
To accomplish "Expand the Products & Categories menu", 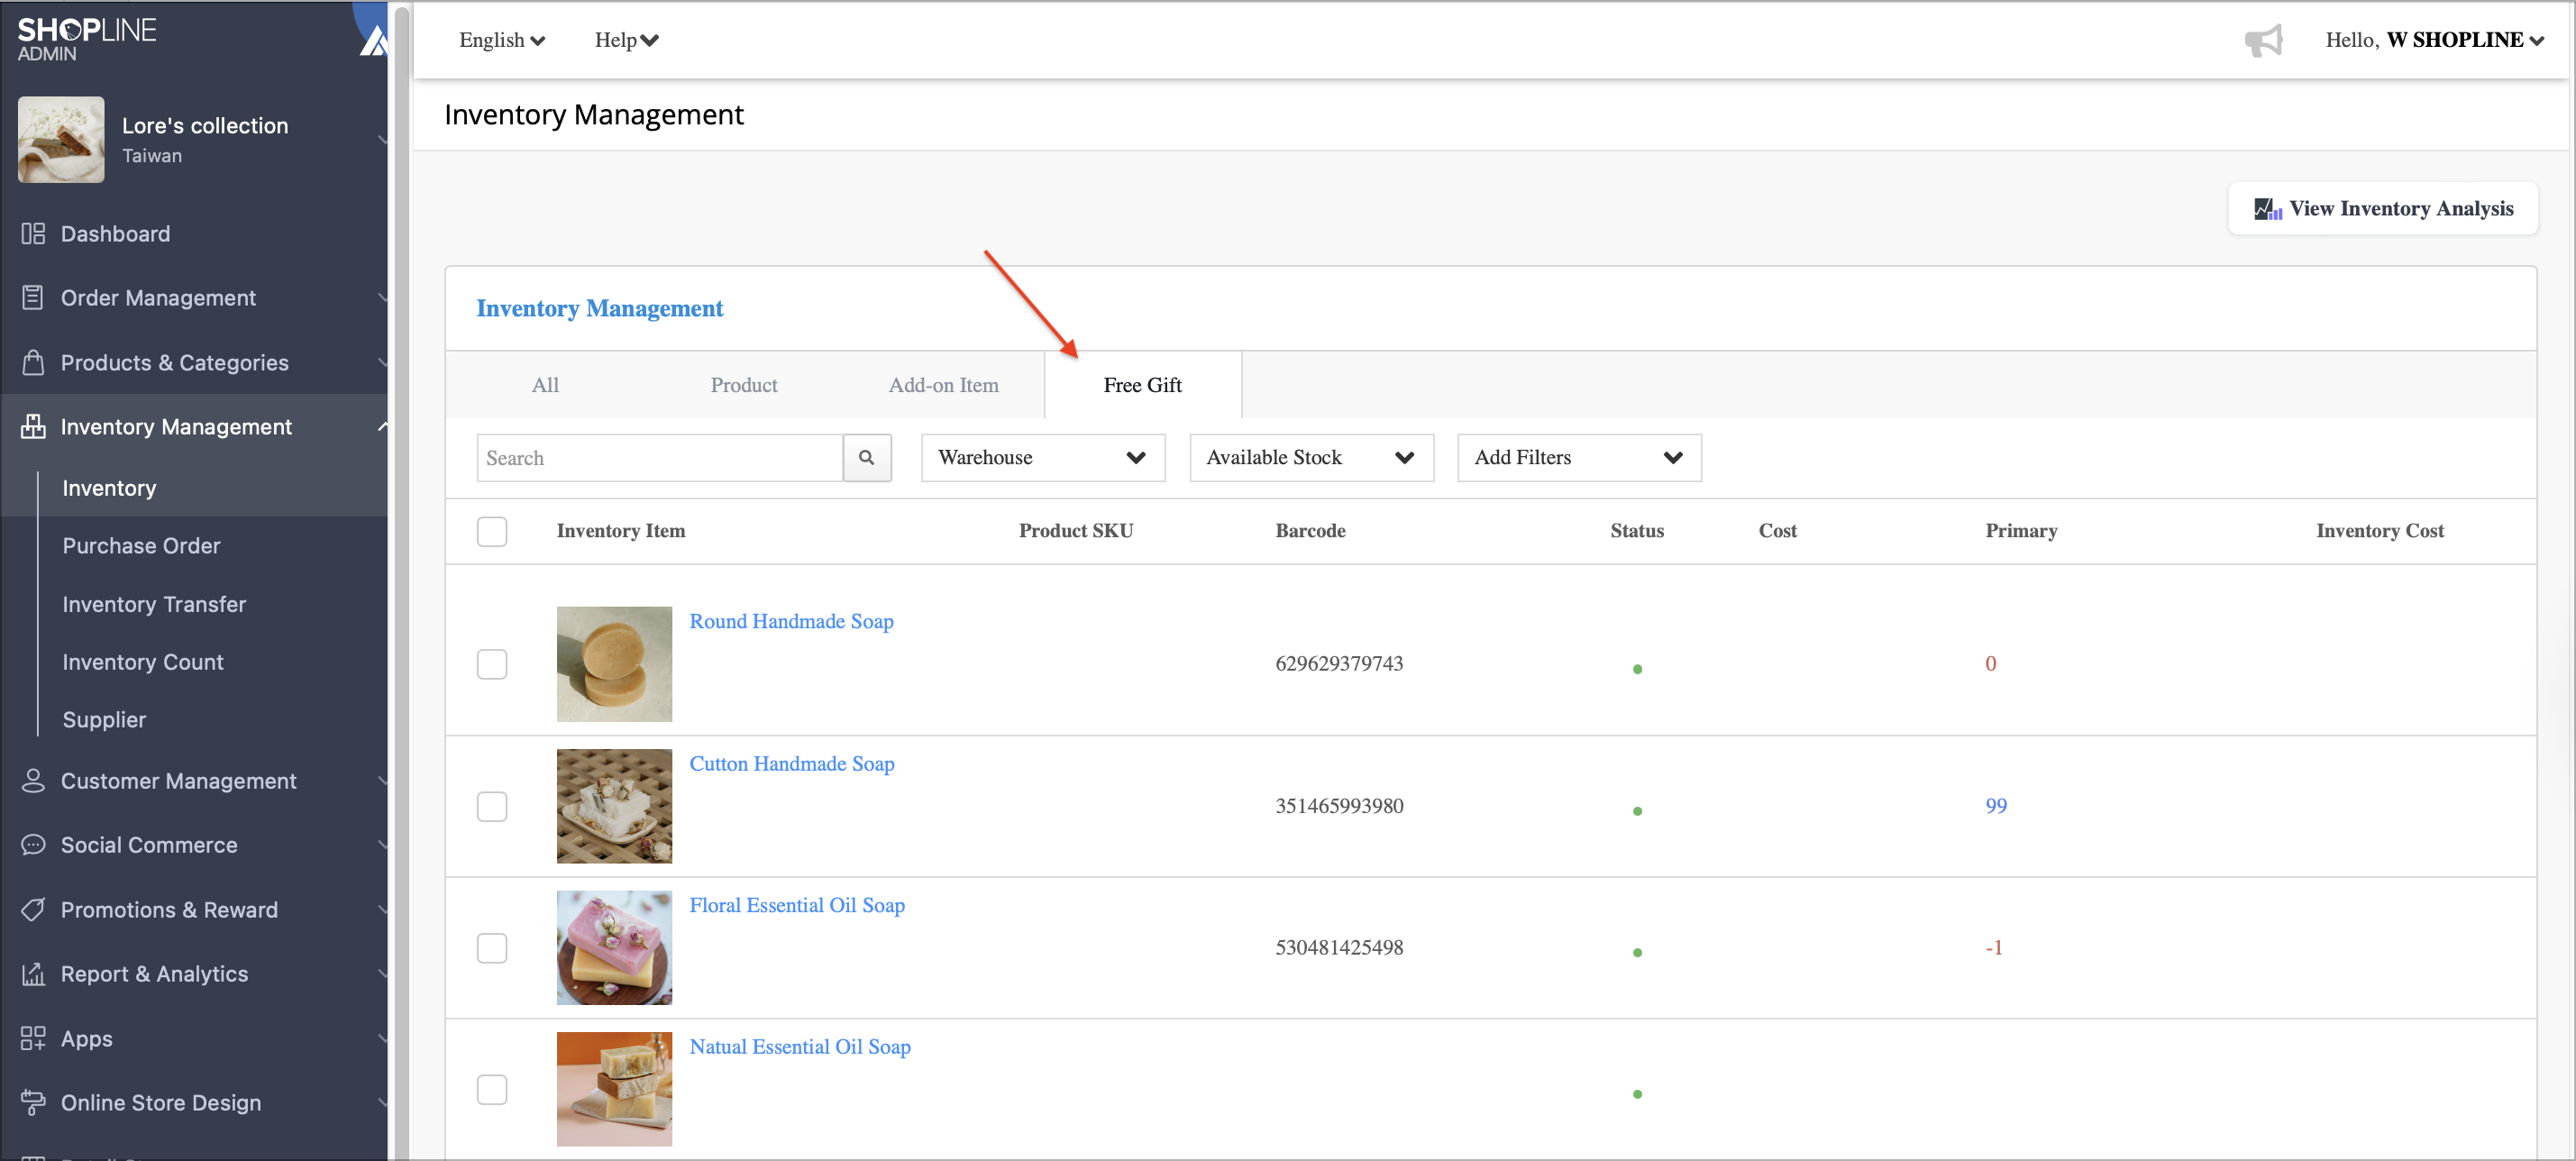I will point(382,362).
